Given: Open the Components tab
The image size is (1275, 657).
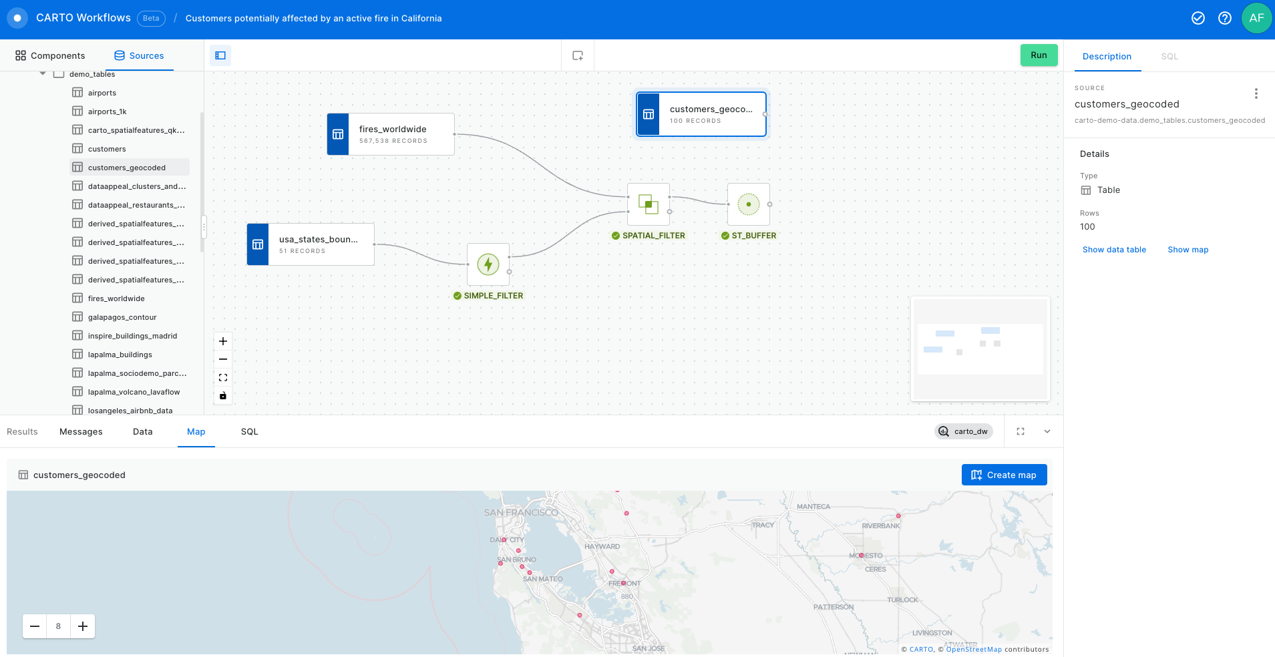Looking at the screenshot, I should click(50, 55).
